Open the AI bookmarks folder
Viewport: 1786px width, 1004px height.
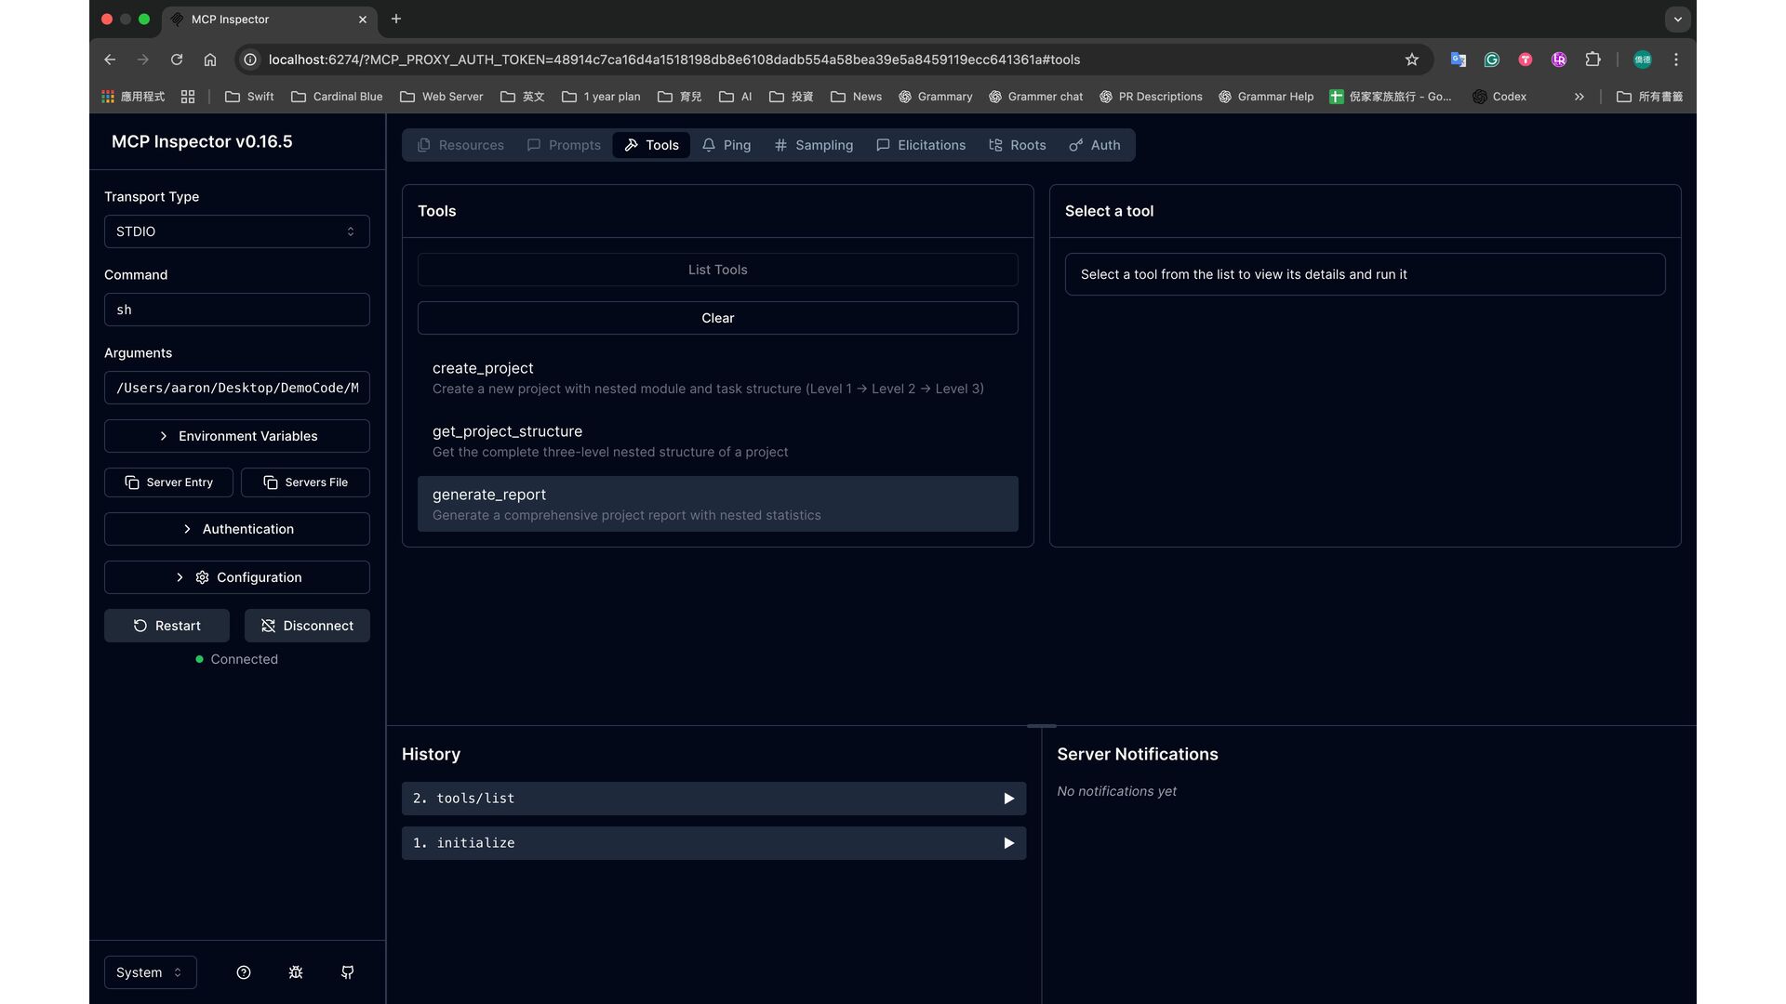click(736, 97)
